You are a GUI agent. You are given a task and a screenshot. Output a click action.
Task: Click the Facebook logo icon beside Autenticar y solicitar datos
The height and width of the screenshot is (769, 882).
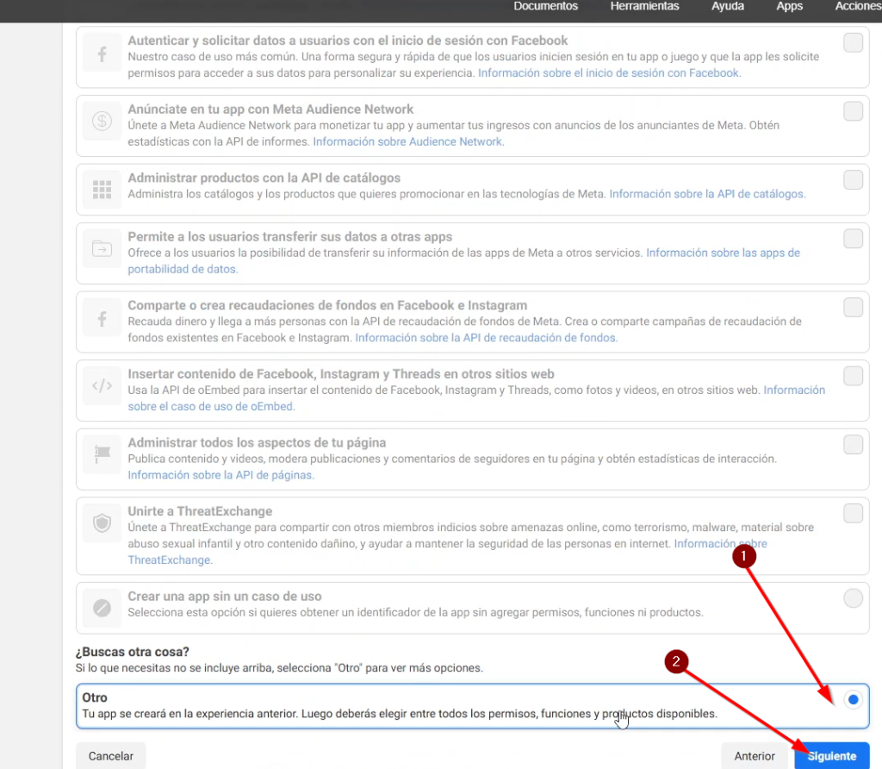(x=102, y=54)
